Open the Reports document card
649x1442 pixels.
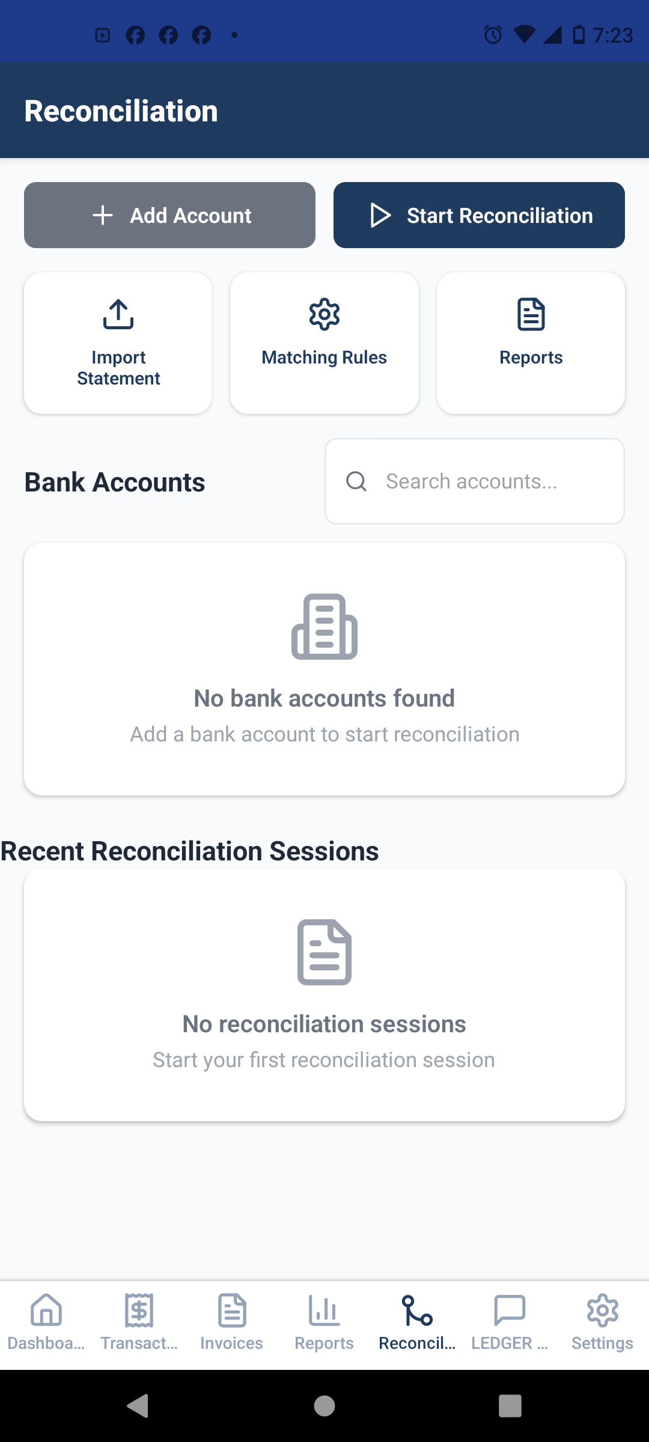tap(531, 343)
